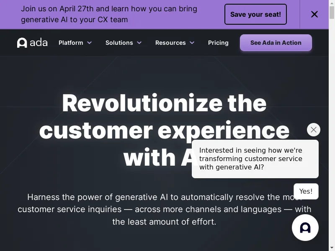Expand the Resources dropdown arrow

point(192,43)
